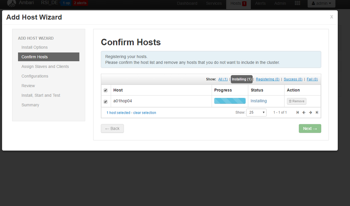Click the Host column header
The width and height of the screenshot is (350, 206).
coord(118,90)
